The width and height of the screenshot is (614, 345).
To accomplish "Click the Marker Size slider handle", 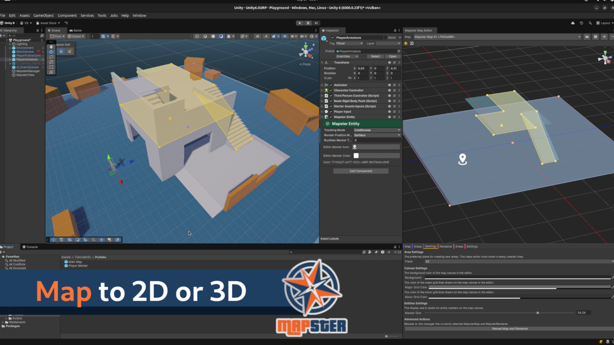I will (x=537, y=313).
